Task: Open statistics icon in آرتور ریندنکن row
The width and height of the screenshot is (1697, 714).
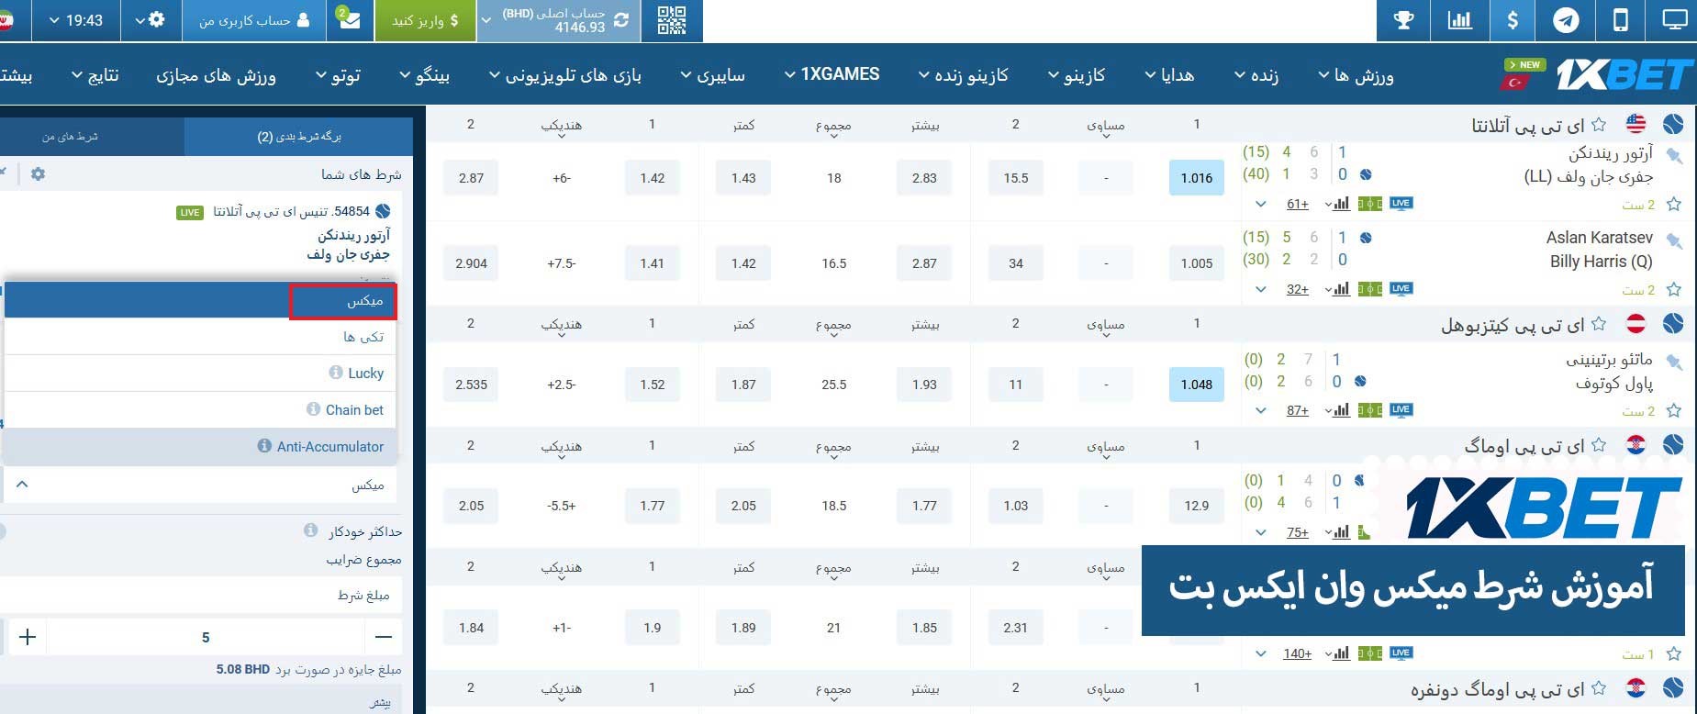Action: (x=1342, y=204)
